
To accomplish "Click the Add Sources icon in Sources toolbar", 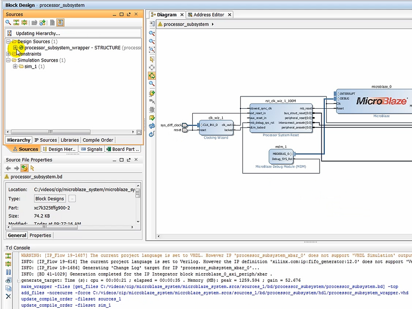I will tap(42, 22).
